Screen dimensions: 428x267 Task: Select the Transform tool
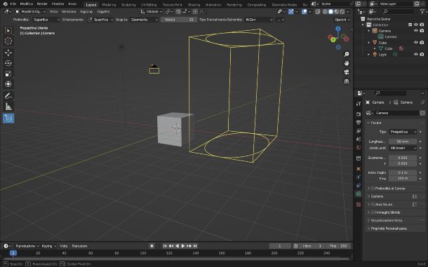pyautogui.click(x=8, y=84)
